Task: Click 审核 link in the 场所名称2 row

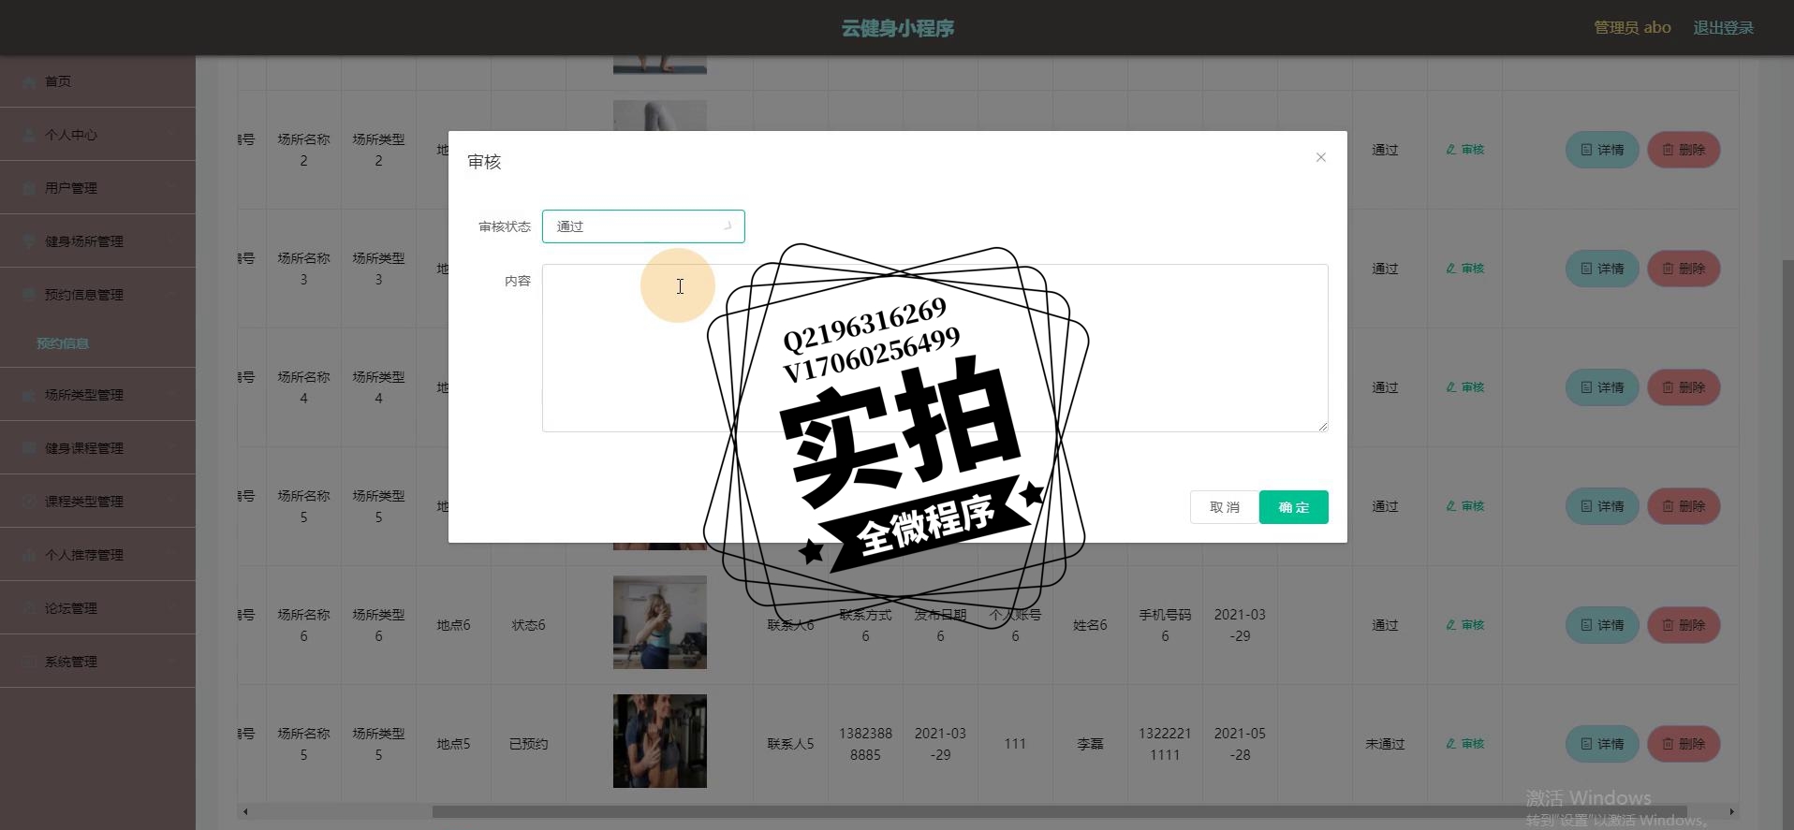Action: 1465,150
